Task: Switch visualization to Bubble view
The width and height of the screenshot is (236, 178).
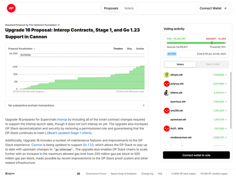Action: coord(140,49)
